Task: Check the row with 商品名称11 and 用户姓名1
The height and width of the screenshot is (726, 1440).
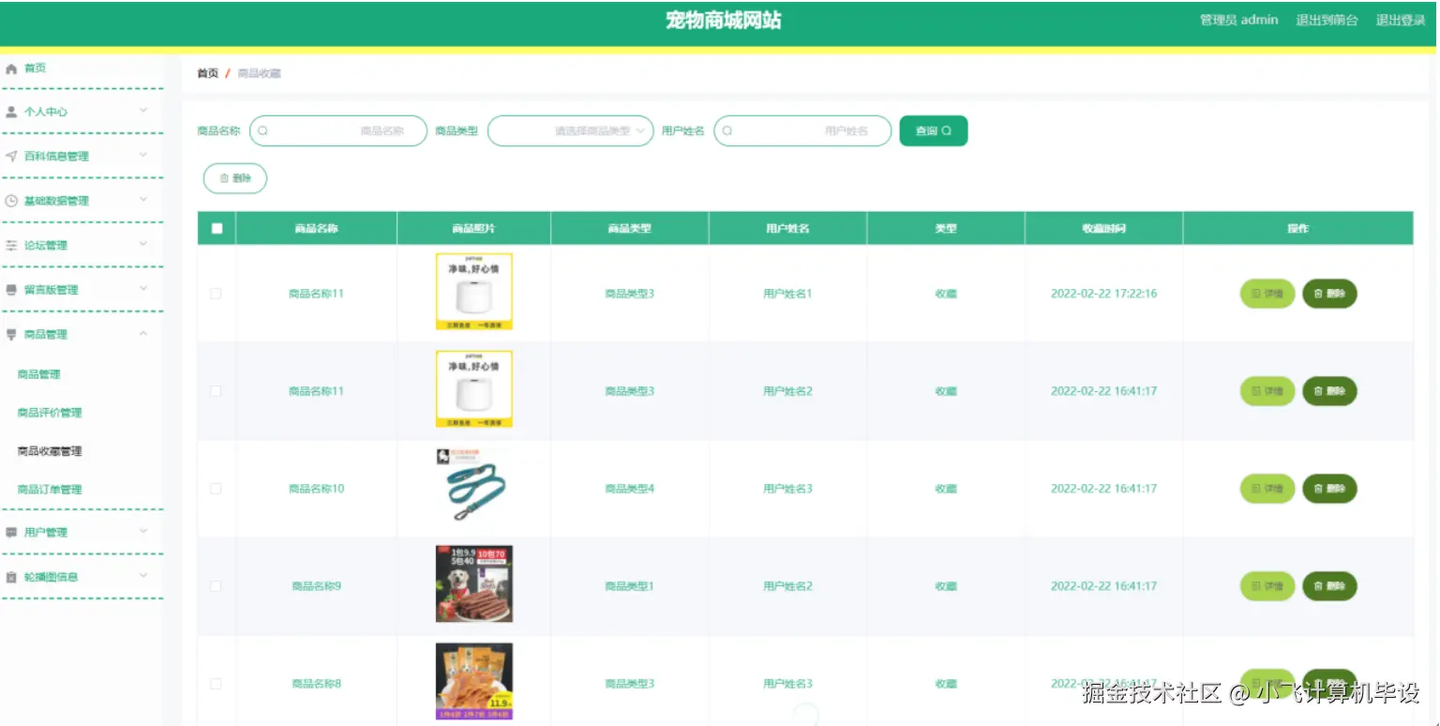Action: [x=216, y=294]
